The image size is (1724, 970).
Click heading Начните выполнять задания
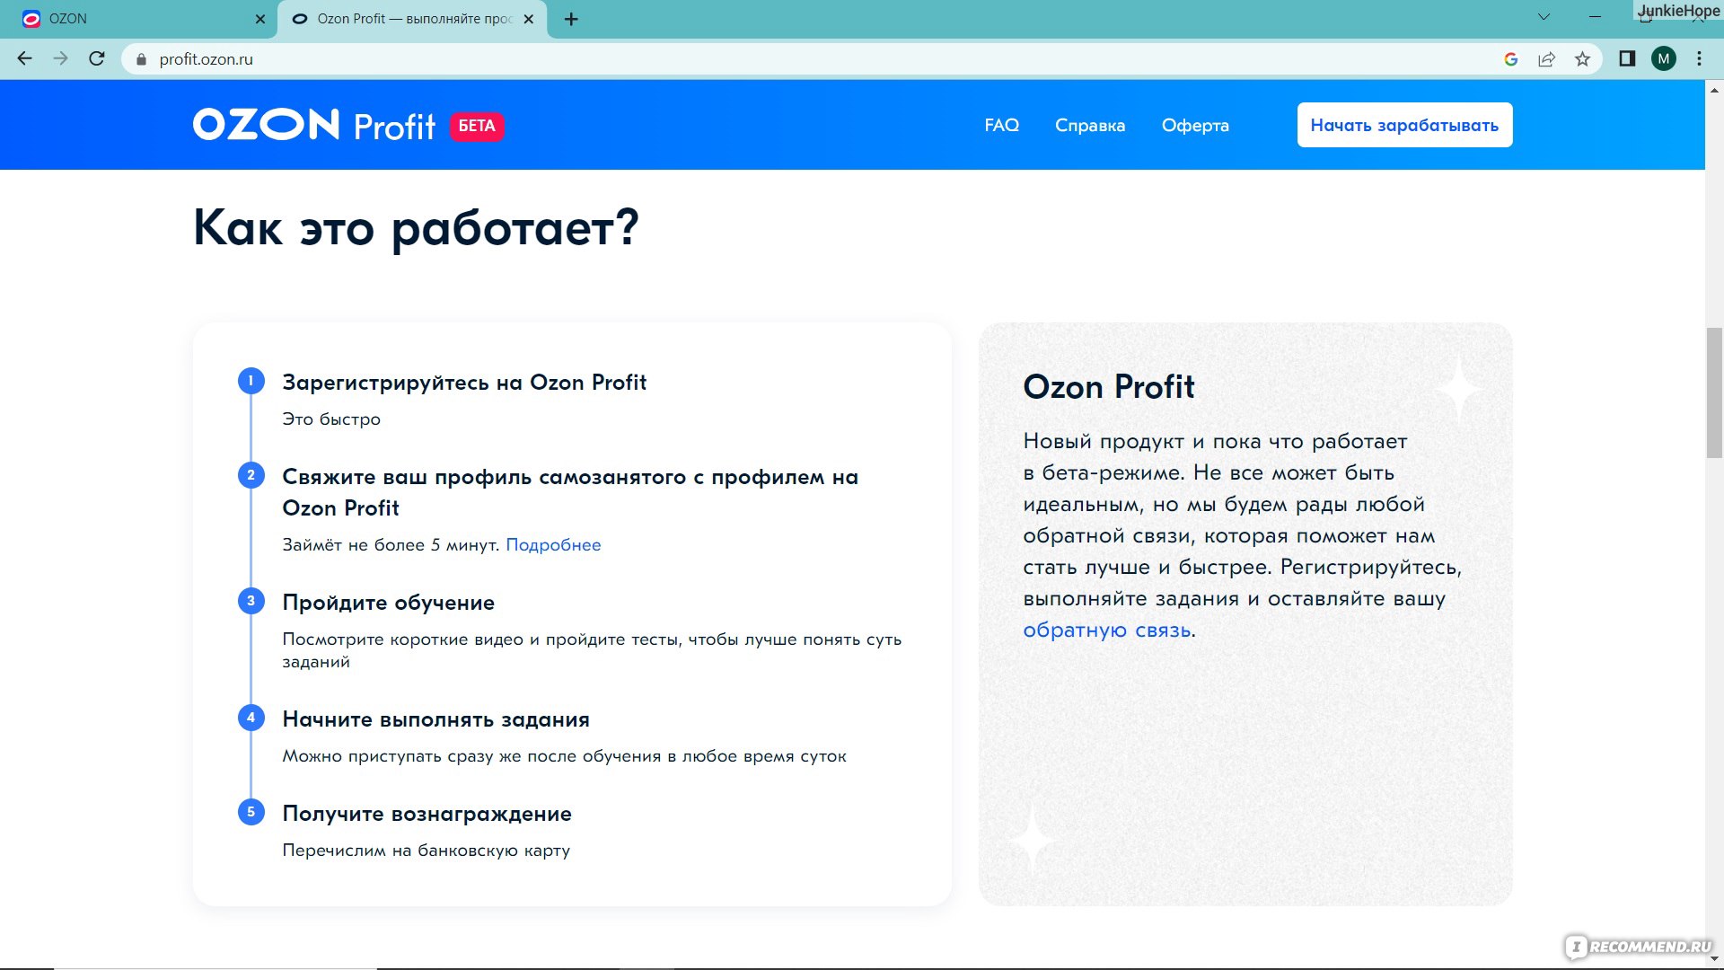tap(435, 719)
